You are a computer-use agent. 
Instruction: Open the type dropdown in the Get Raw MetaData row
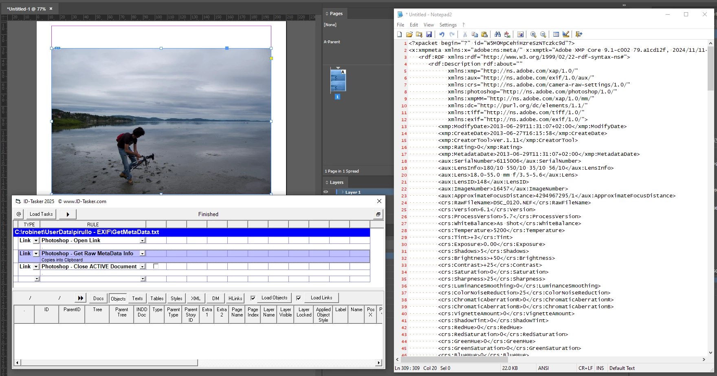36,254
